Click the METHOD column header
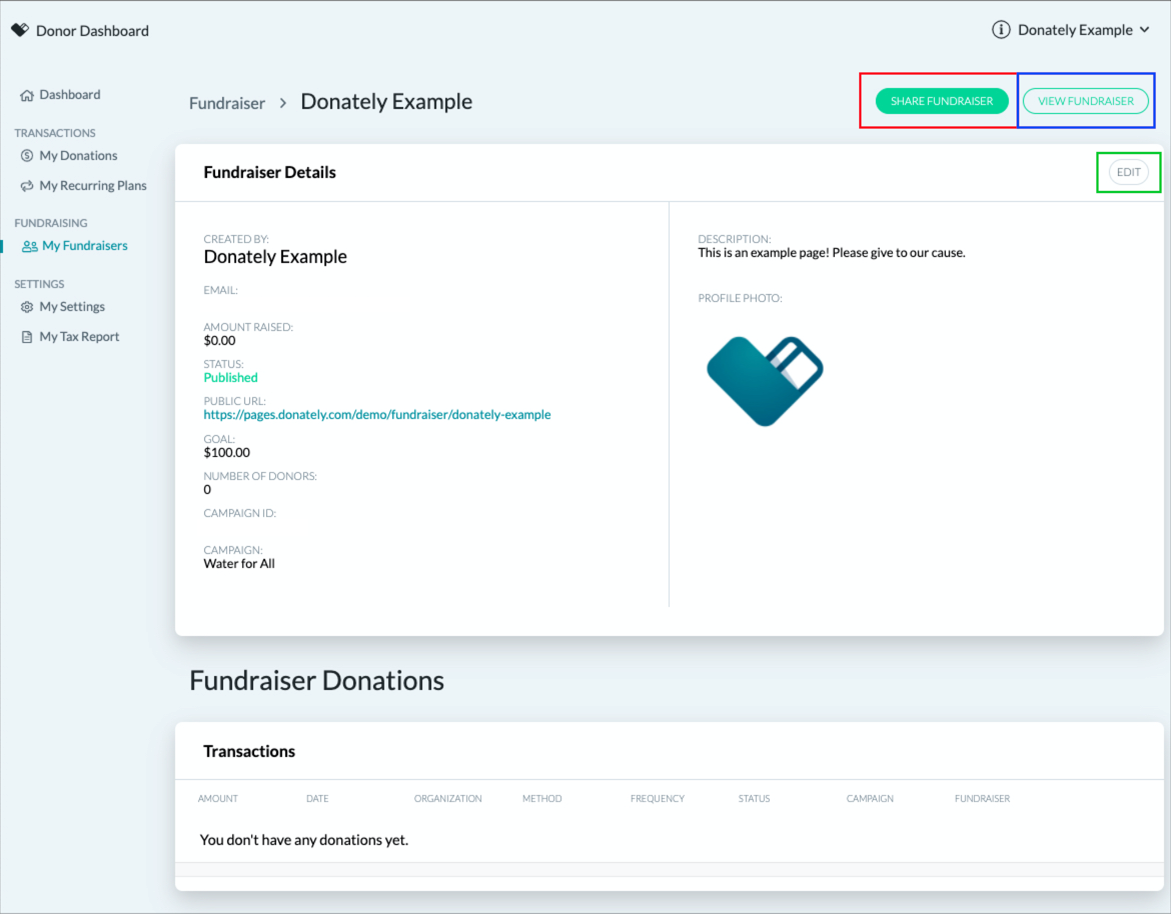Screen dimensions: 1171x914 pos(542,798)
